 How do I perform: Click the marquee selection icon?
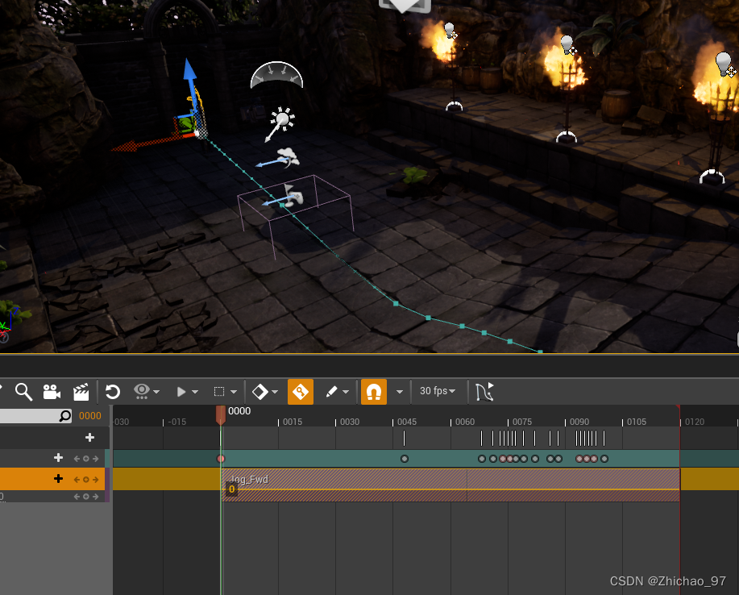pyautogui.click(x=218, y=391)
